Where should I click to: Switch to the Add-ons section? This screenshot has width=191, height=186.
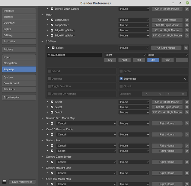(19, 49)
